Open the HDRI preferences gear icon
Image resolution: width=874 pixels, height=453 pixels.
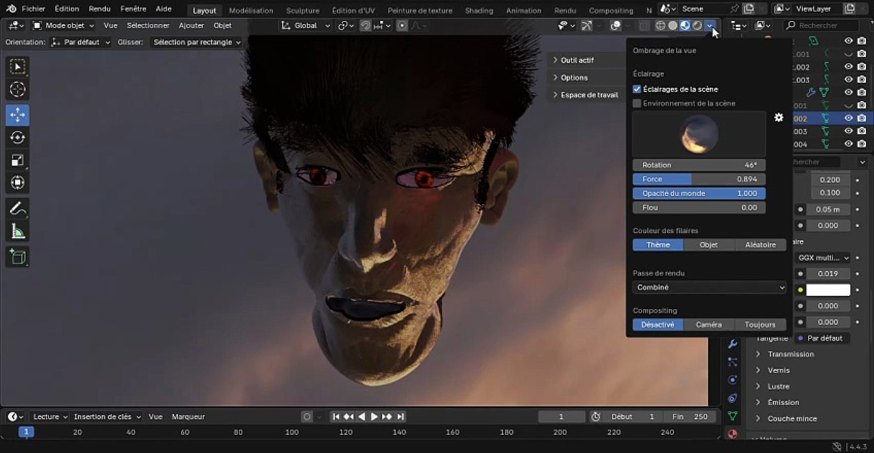pos(779,118)
